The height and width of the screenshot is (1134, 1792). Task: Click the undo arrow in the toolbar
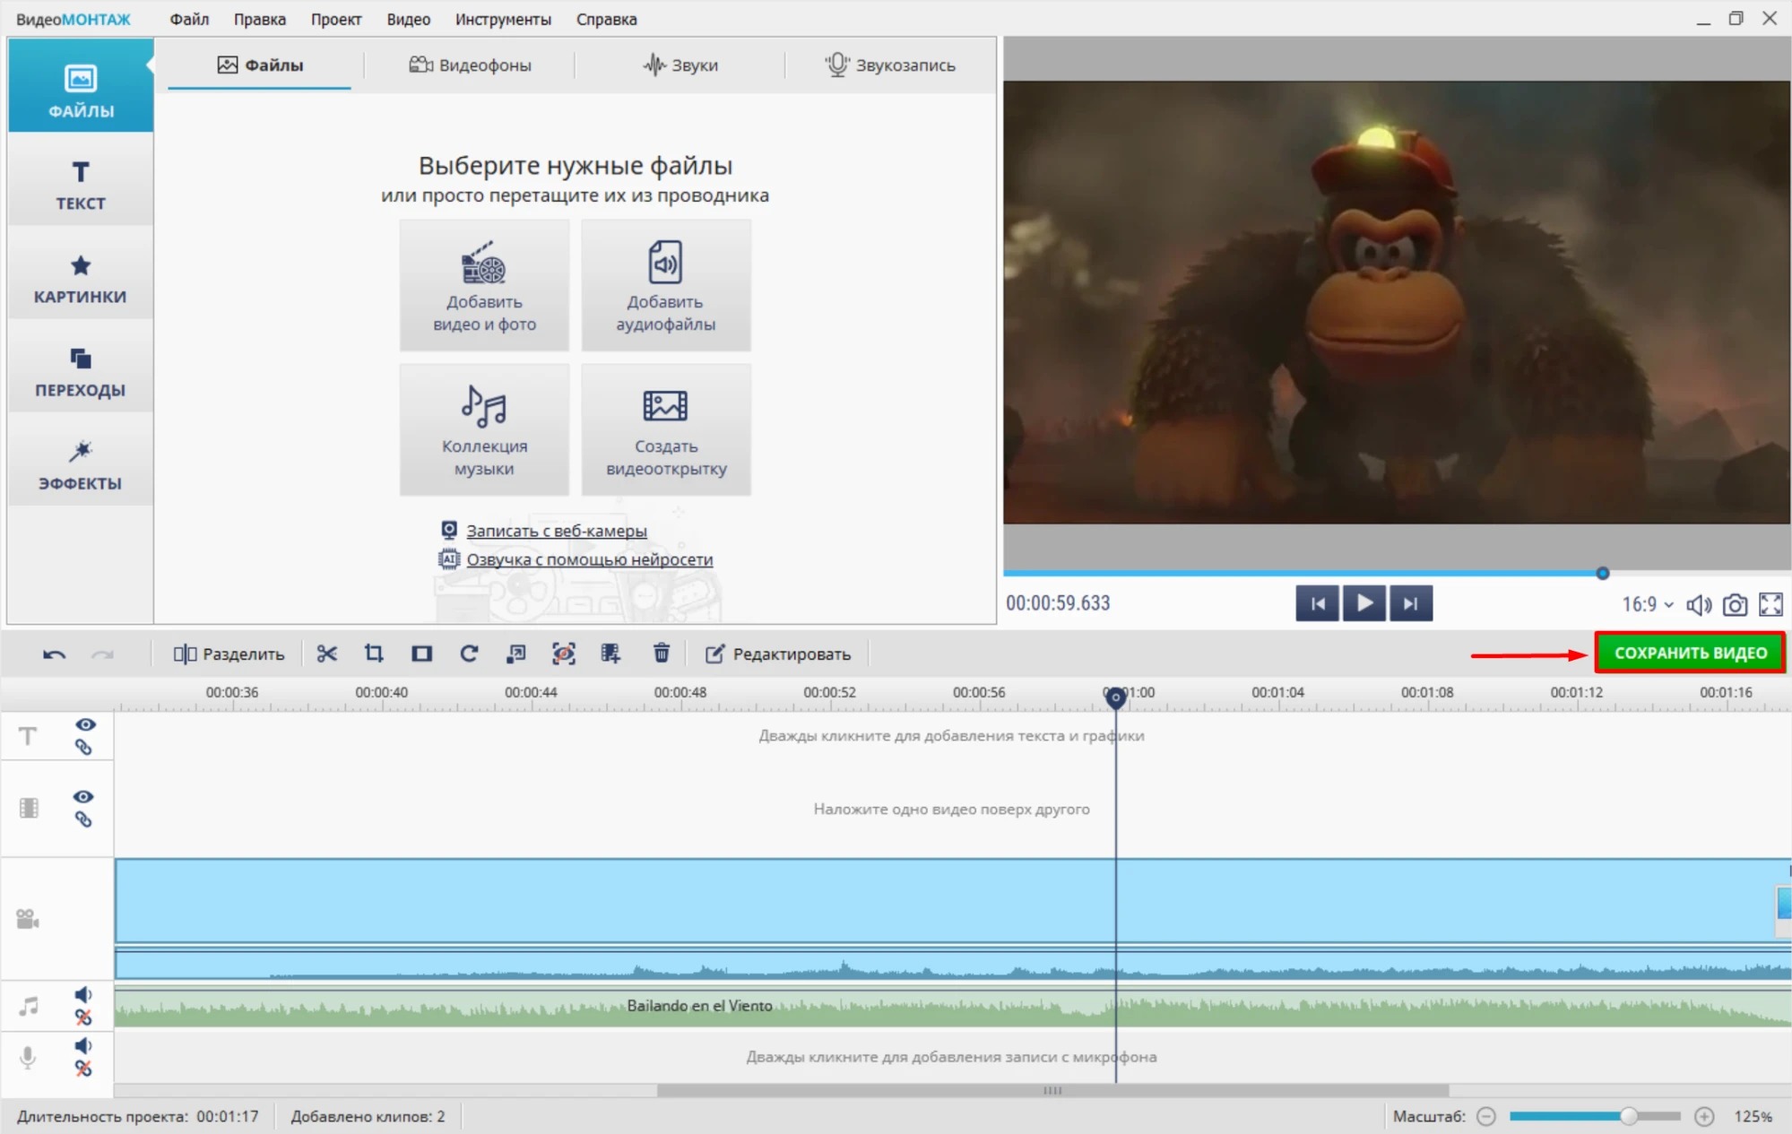pos(54,654)
